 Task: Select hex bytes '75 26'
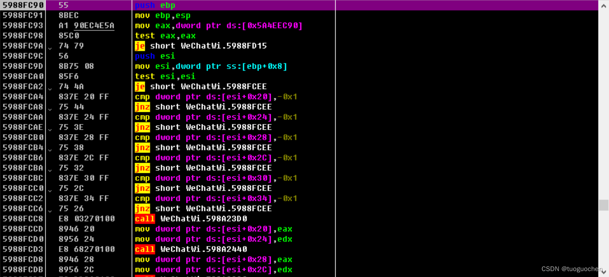(x=71, y=208)
